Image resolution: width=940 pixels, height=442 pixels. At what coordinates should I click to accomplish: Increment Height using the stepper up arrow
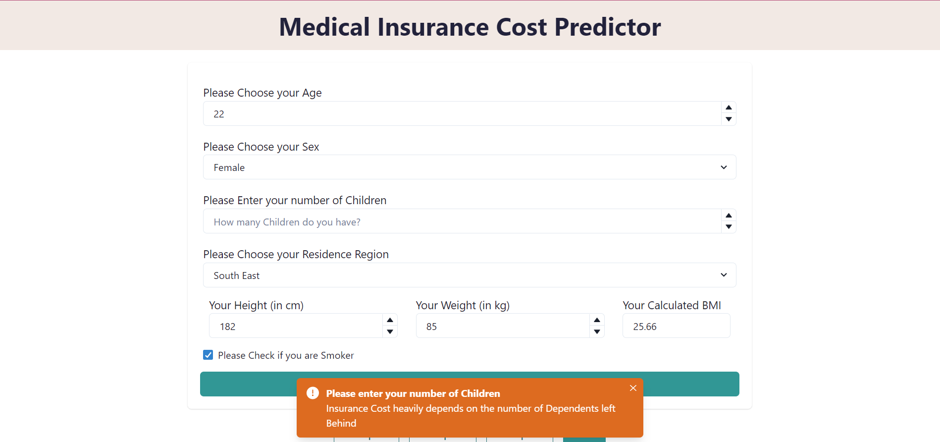[390, 320]
